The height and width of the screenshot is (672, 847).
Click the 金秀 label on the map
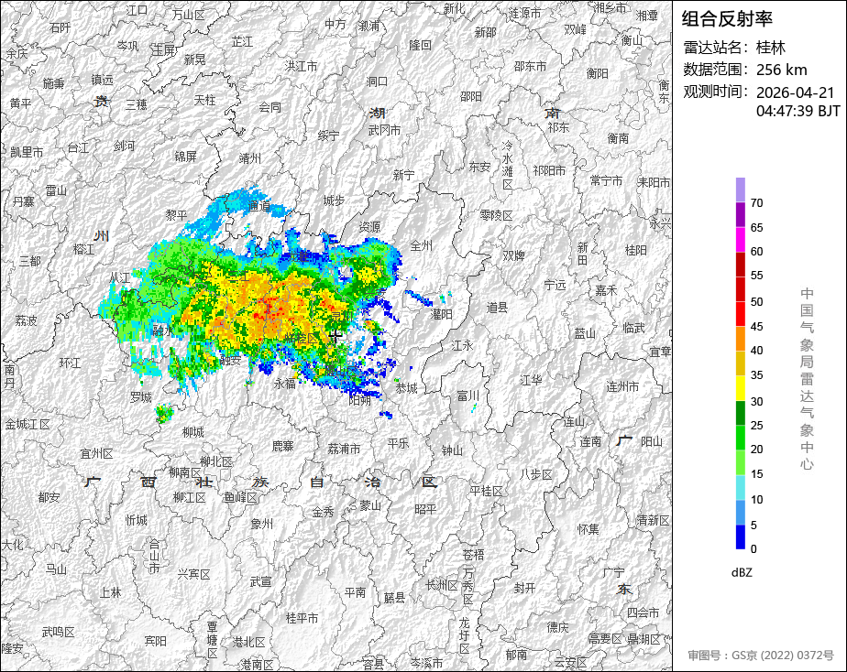[323, 513]
